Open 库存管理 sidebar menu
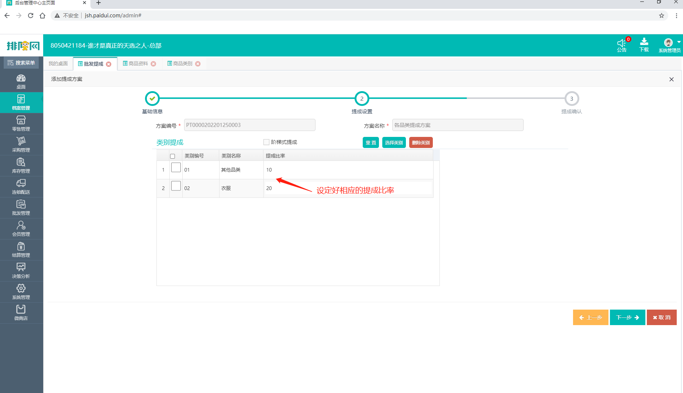Image resolution: width=683 pixels, height=393 pixels. (21, 166)
